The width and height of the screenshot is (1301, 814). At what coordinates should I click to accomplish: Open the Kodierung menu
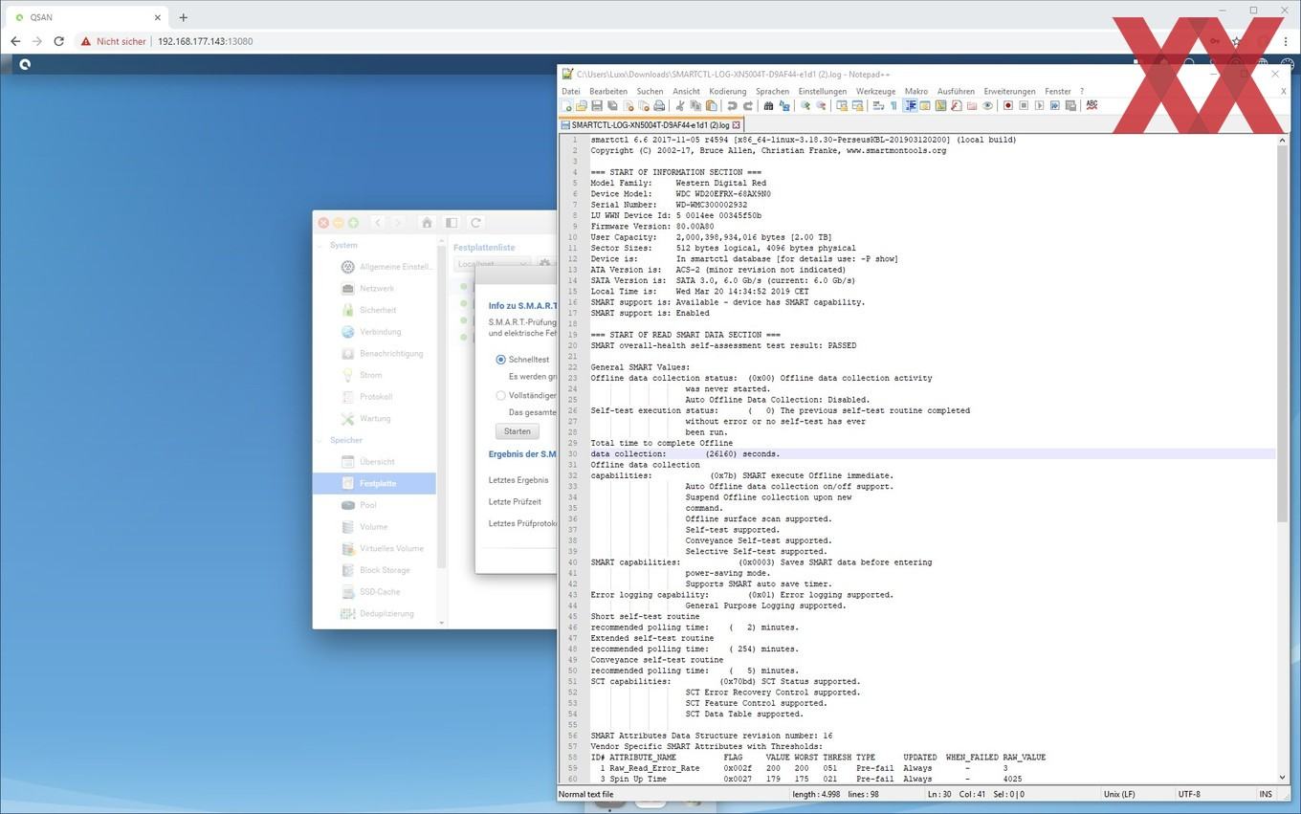727,91
